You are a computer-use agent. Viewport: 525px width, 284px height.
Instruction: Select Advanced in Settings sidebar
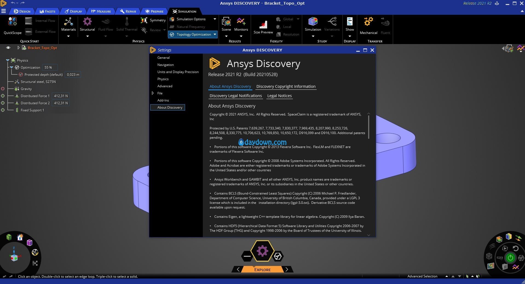tap(165, 86)
